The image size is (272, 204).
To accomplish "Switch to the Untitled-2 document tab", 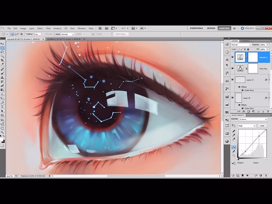I will pyautogui.click(x=64, y=39).
